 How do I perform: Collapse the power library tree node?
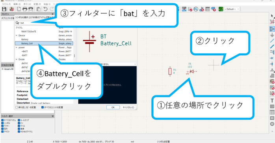pyautogui.click(x=17, y=47)
